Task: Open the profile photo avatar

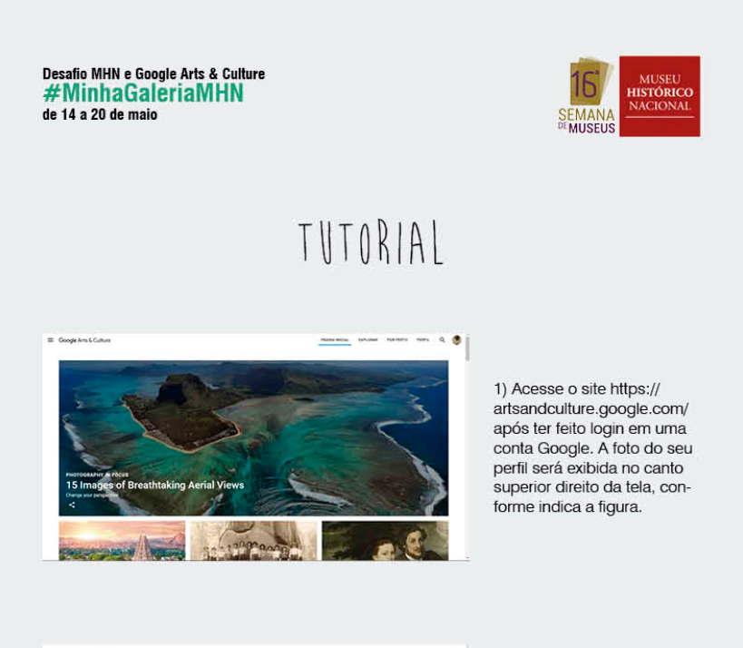Action: [x=456, y=340]
